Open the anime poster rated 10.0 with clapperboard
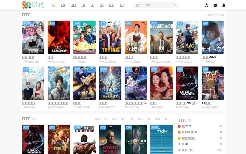246x154 pixels. coord(33,37)
